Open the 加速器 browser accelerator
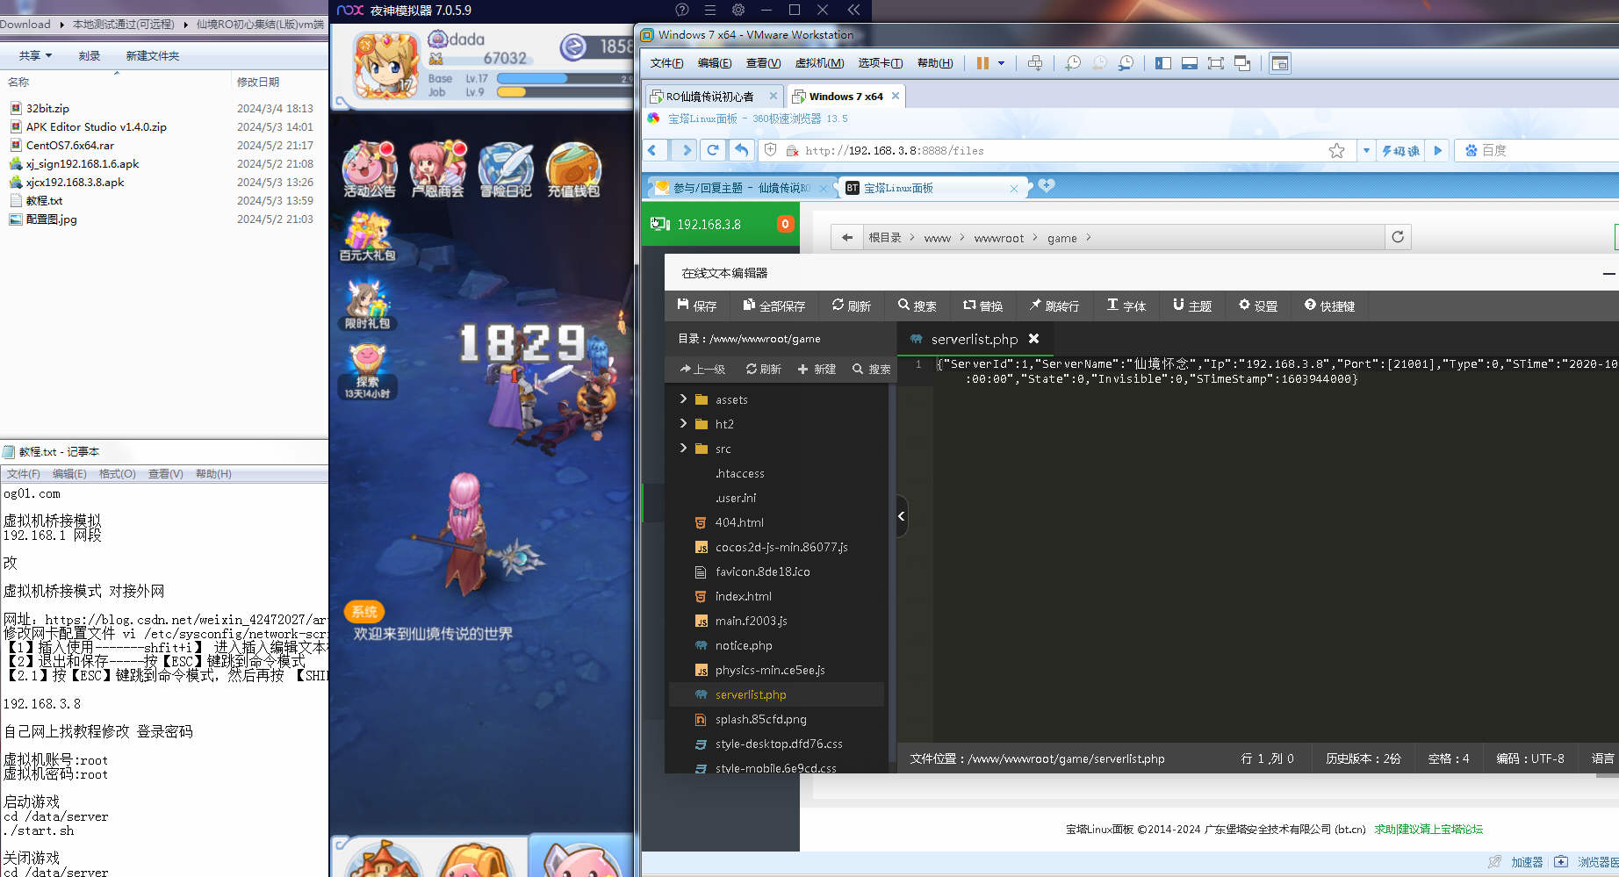Viewport: 1619px width, 877px height. click(x=1527, y=862)
